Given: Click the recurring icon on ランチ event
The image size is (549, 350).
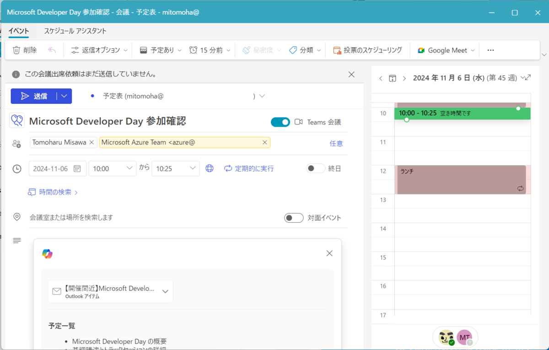Looking at the screenshot, I should pyautogui.click(x=521, y=188).
